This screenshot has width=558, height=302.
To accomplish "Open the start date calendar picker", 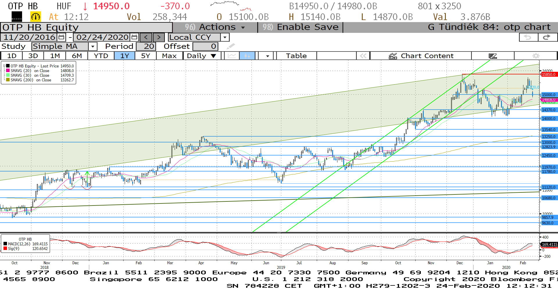I will (x=61, y=37).
